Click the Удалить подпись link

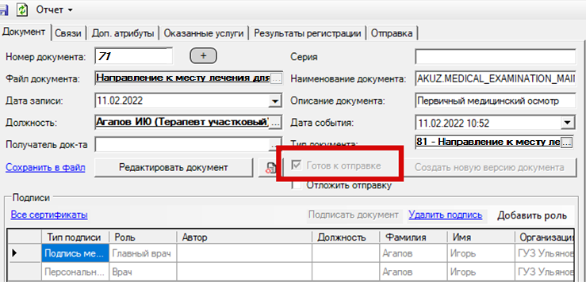coord(446,215)
